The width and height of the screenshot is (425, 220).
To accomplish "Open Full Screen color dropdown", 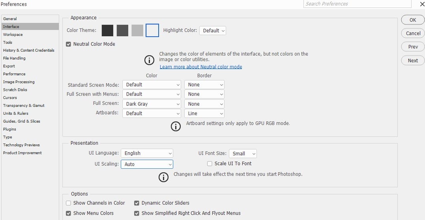I will (x=152, y=104).
